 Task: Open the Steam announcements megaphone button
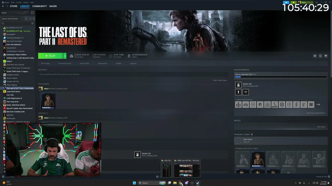(286, 2)
